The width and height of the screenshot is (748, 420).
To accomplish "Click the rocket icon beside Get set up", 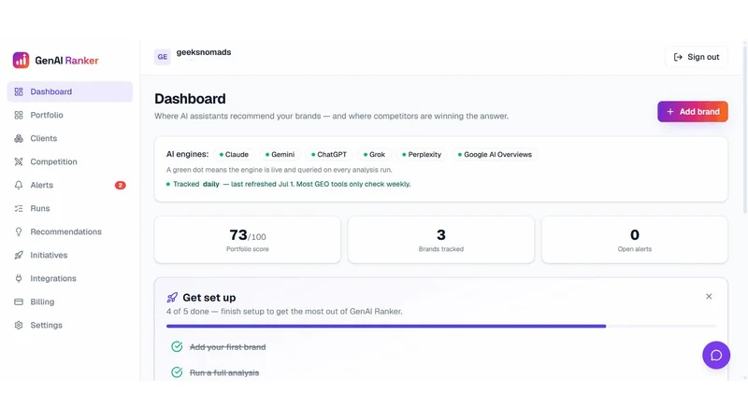I will click(x=172, y=298).
